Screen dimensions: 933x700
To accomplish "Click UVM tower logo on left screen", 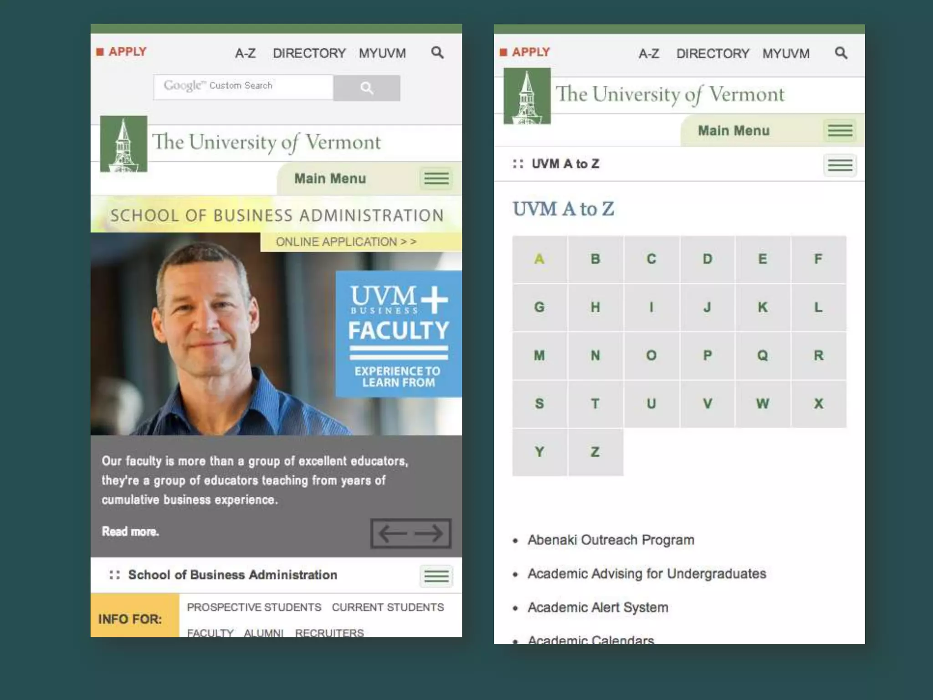I will (x=123, y=144).
